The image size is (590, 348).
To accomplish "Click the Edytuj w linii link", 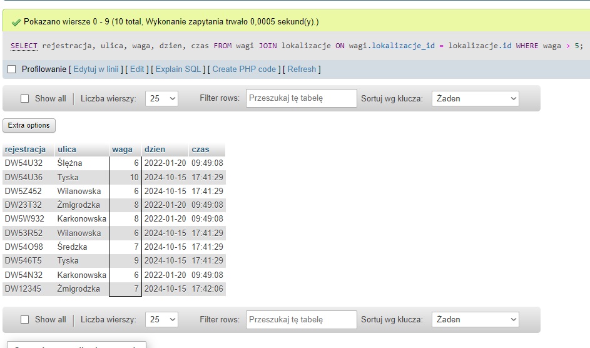I will [x=96, y=69].
